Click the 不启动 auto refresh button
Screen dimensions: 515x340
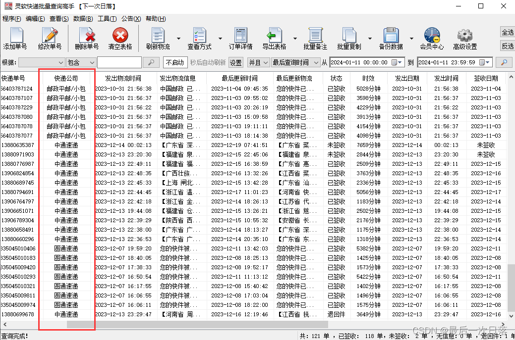175,62
